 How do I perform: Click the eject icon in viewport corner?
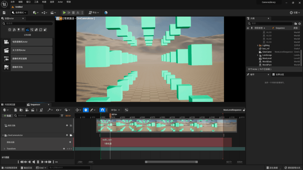click(x=58, y=18)
